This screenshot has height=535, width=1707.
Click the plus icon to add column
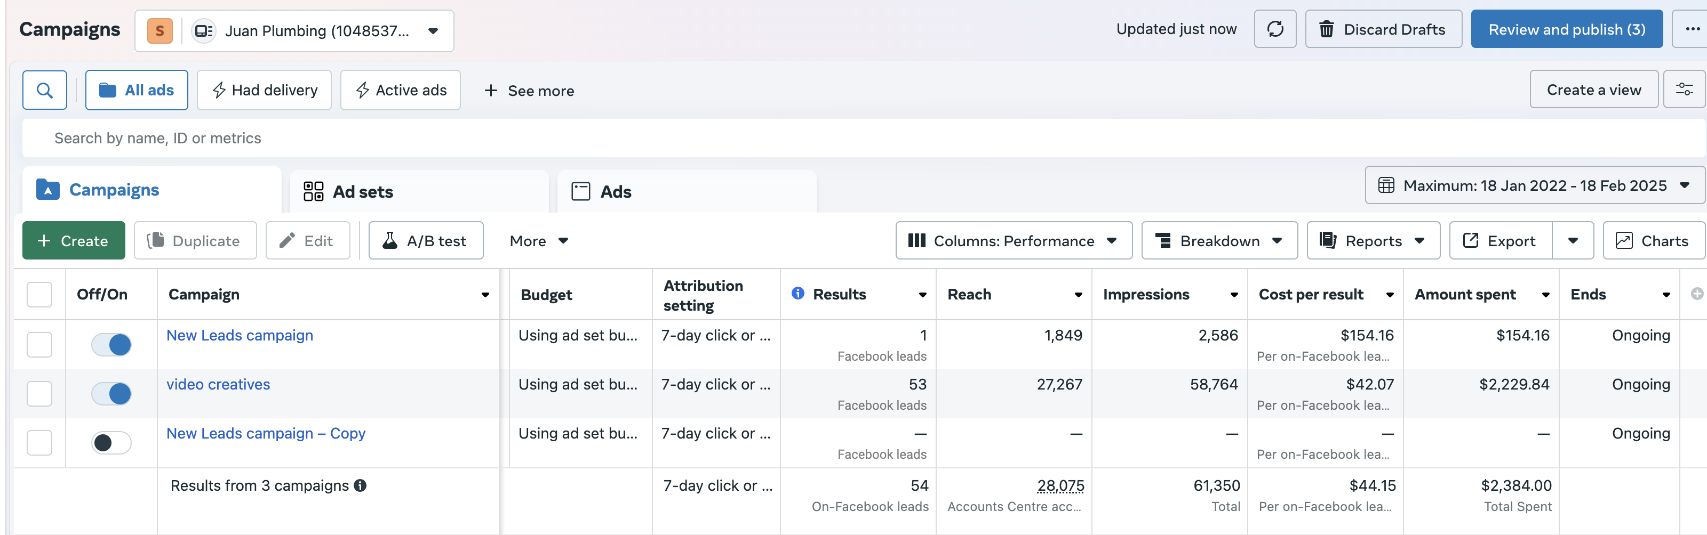1696,293
